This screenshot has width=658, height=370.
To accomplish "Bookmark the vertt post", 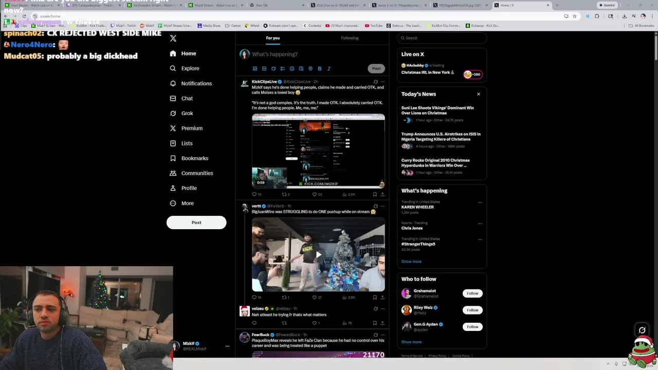I will [375, 297].
